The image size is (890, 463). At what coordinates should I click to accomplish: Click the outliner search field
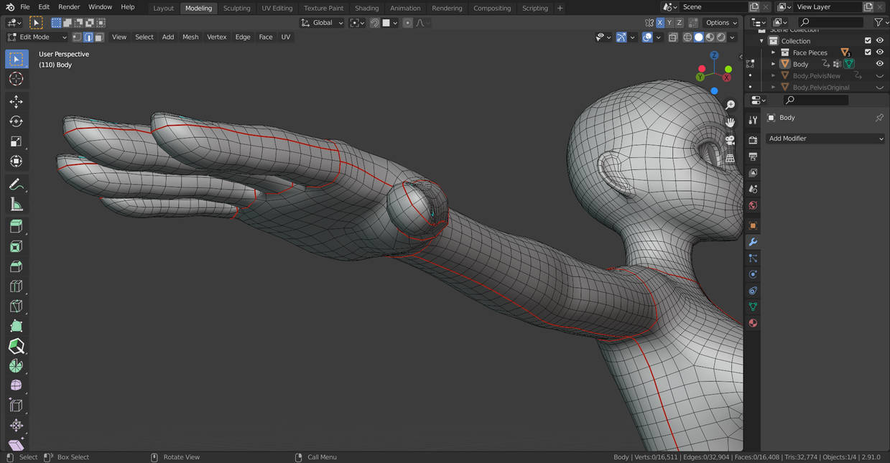click(830, 23)
